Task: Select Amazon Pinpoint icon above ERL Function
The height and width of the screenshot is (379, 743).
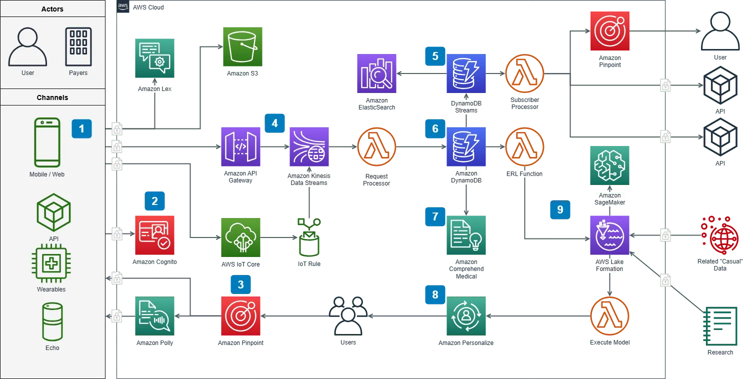Action: (x=609, y=31)
